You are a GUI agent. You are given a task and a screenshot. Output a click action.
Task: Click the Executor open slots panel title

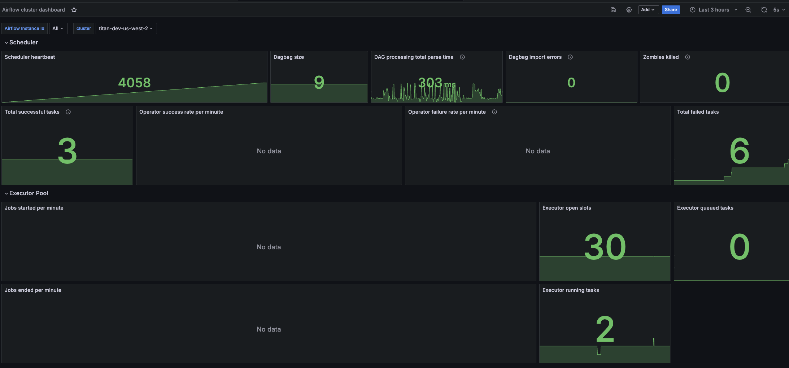tap(567, 208)
